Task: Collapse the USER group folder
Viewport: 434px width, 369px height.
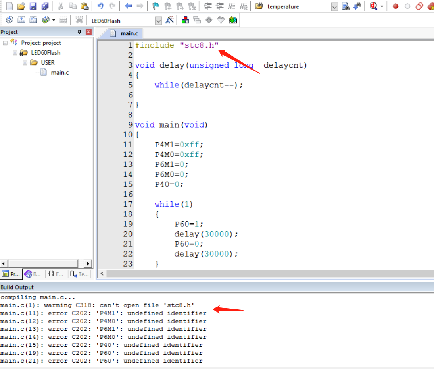Action: coord(25,63)
